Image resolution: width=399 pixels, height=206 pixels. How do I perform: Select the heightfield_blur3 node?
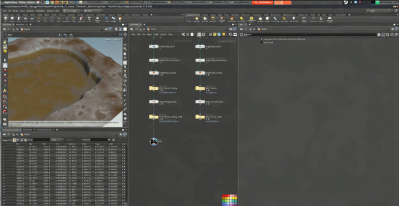(x=200, y=46)
